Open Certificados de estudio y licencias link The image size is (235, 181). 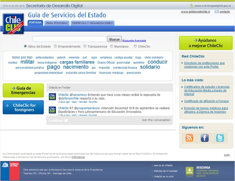click(207, 90)
